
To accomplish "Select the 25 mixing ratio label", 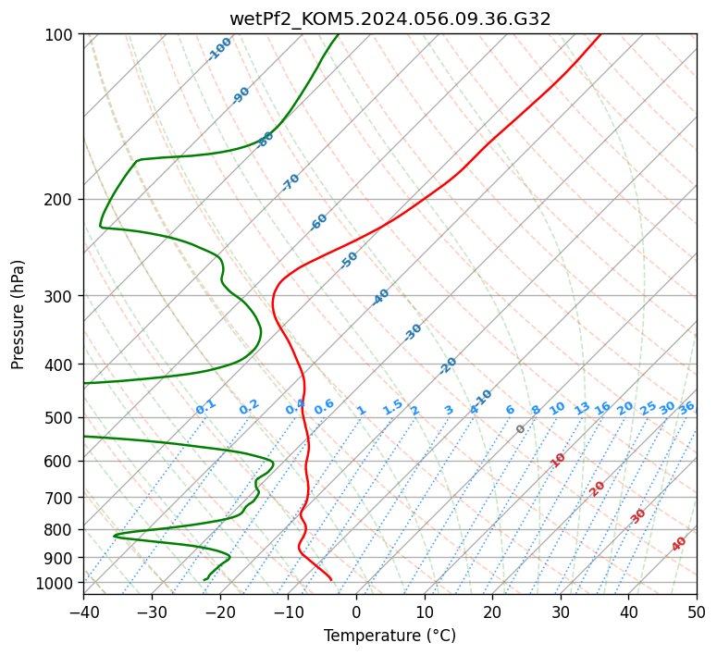I will [648, 408].
